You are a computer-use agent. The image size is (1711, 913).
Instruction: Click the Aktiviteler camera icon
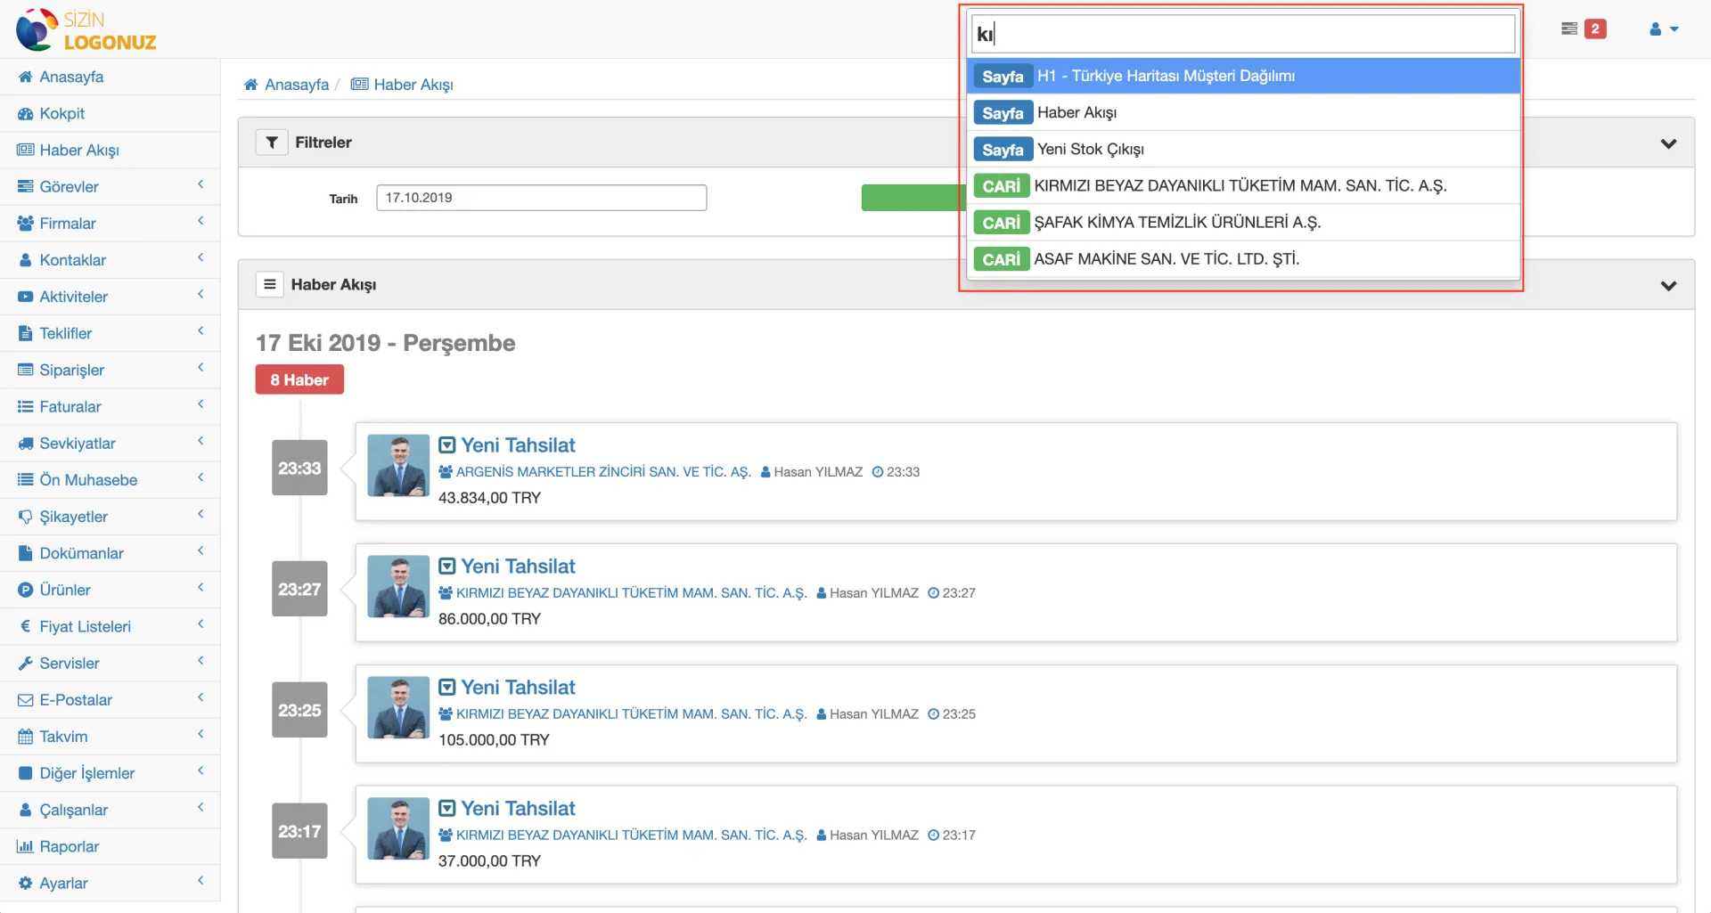pyautogui.click(x=25, y=297)
